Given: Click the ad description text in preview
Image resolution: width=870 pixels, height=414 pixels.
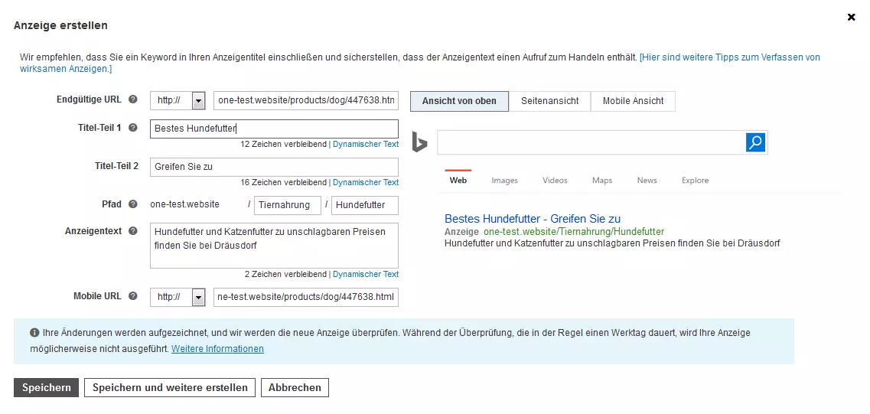Looking at the screenshot, I should click(613, 243).
